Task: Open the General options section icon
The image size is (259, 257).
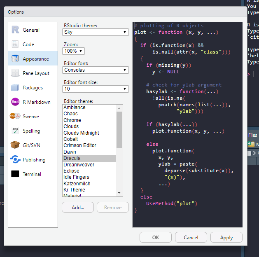Action: 15,30
